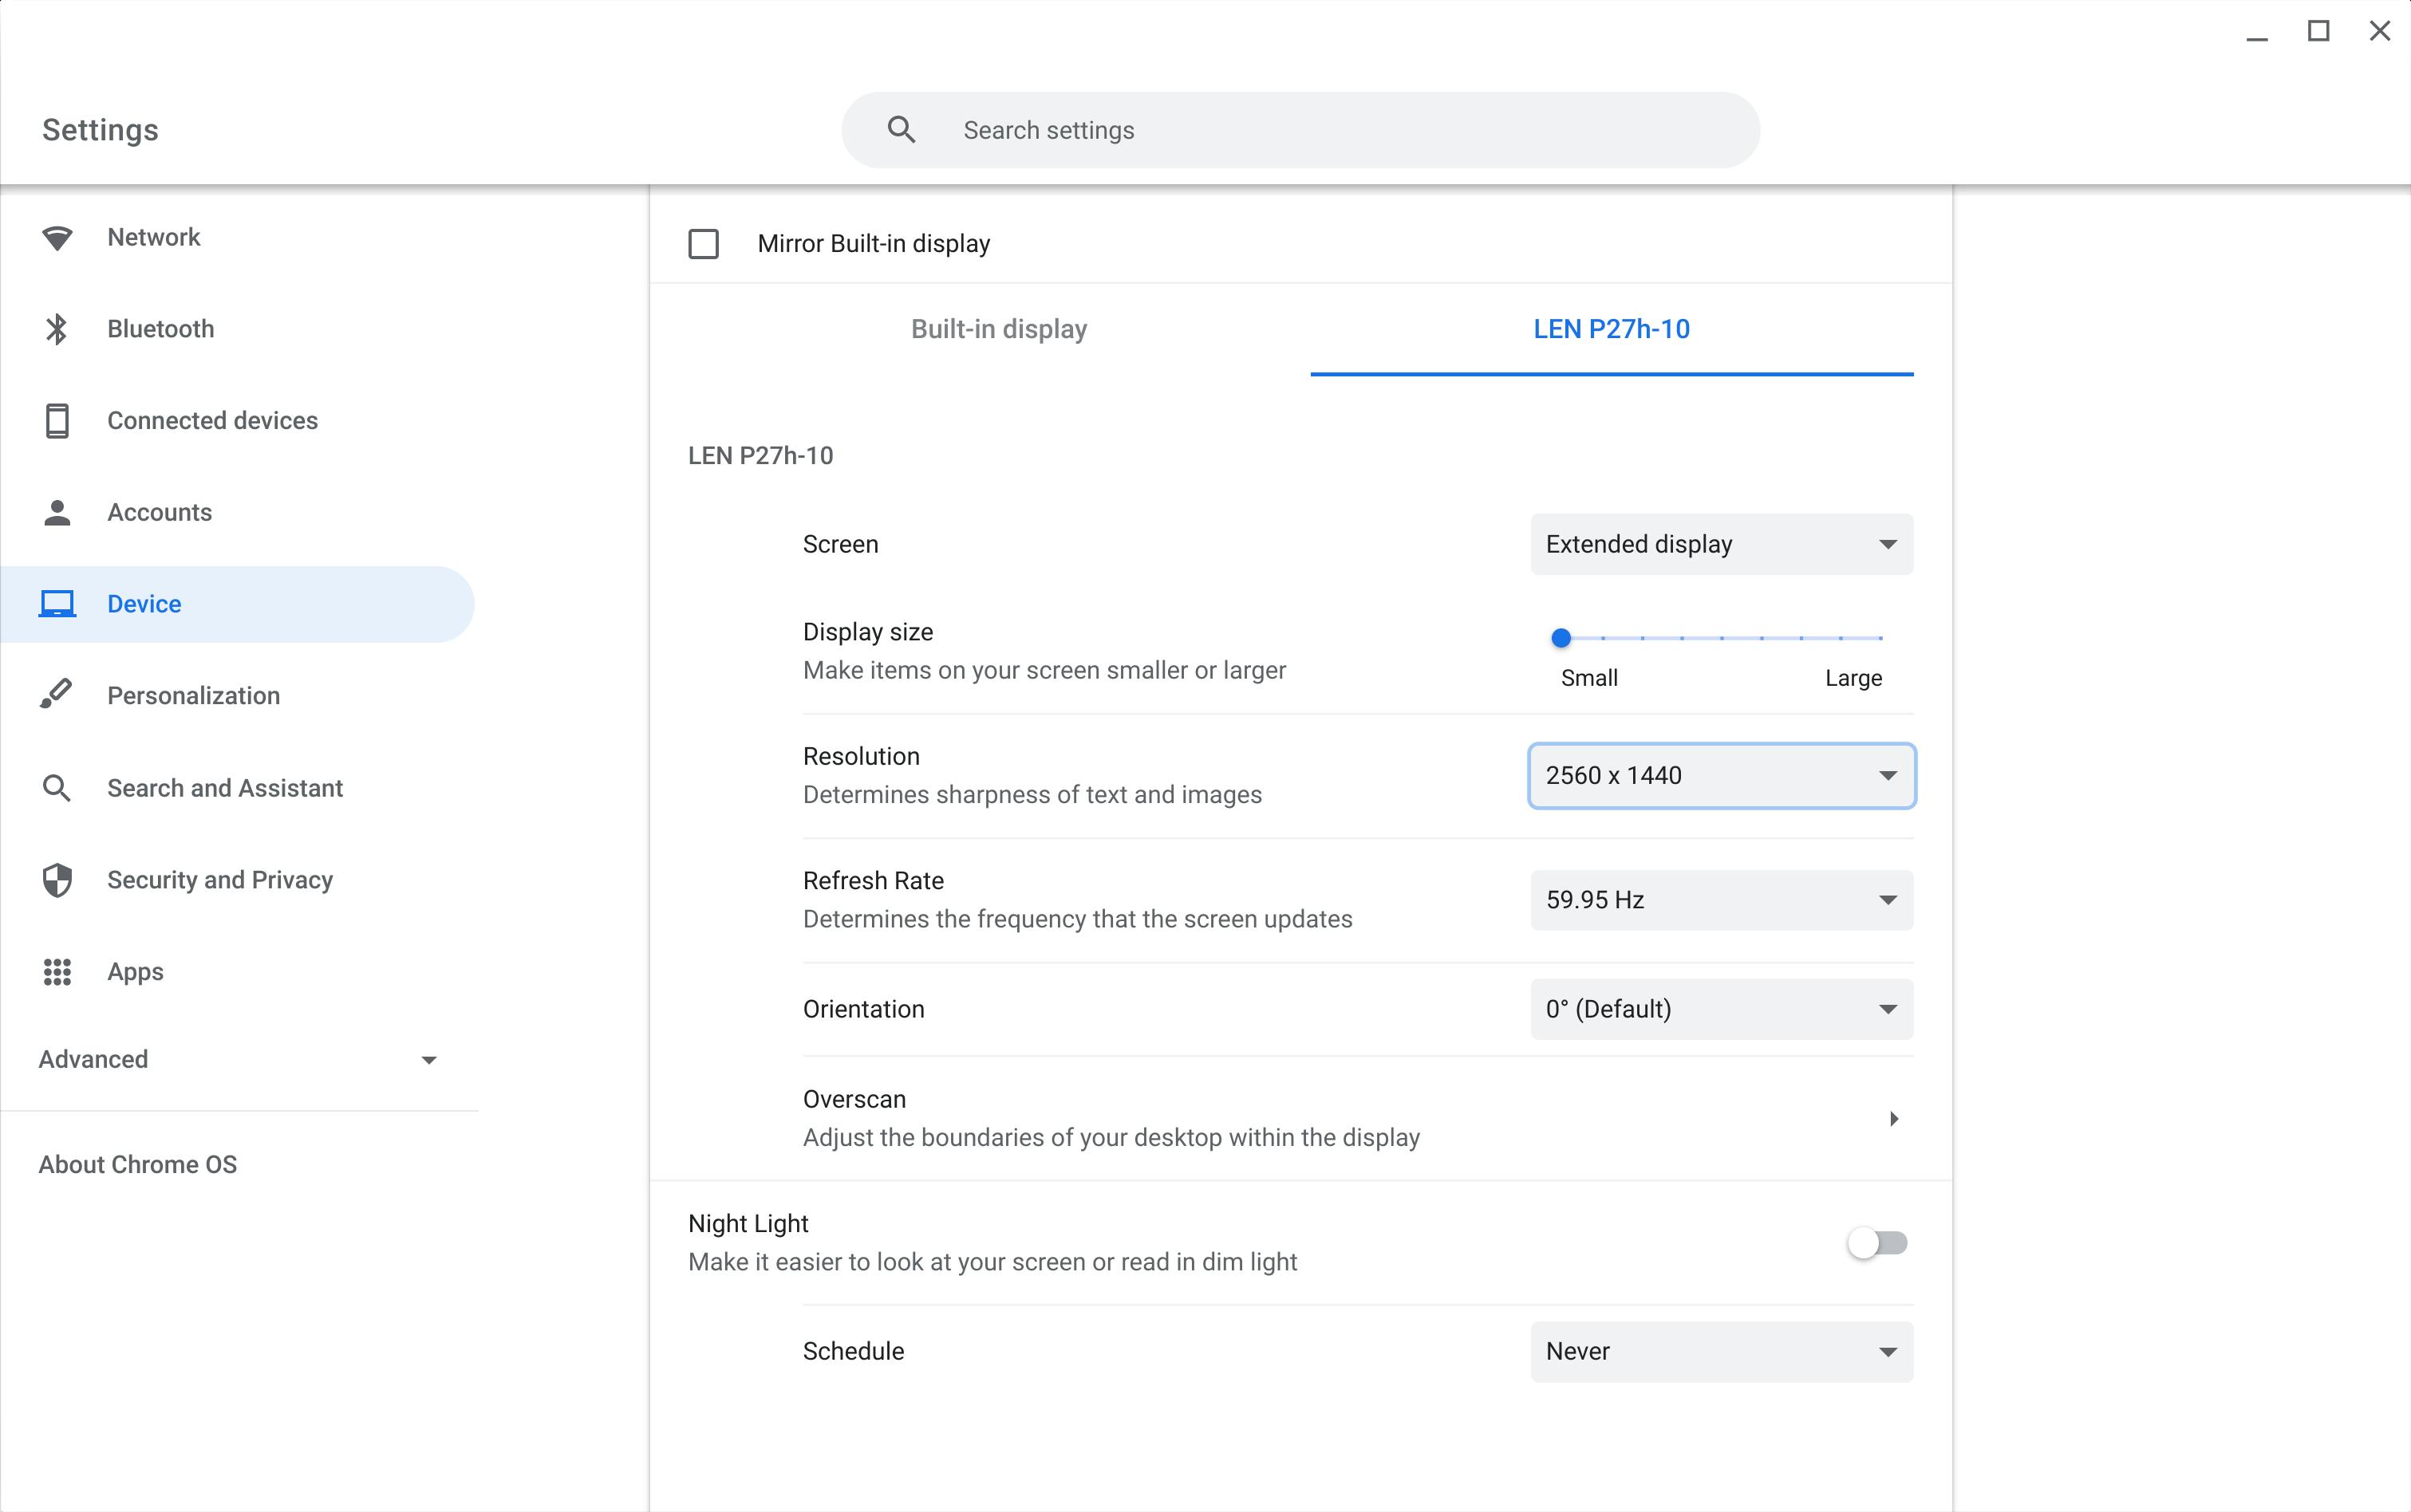Check the Mirror Built-in display checkbox

click(704, 244)
